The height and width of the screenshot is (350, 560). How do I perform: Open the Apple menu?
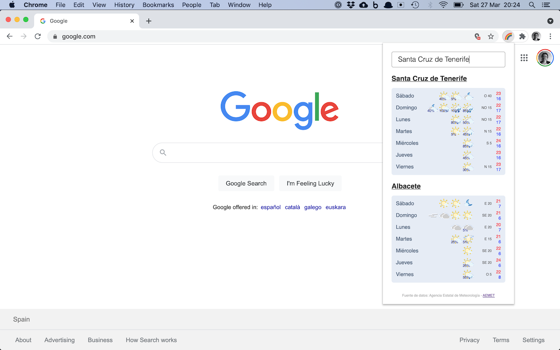(12, 5)
